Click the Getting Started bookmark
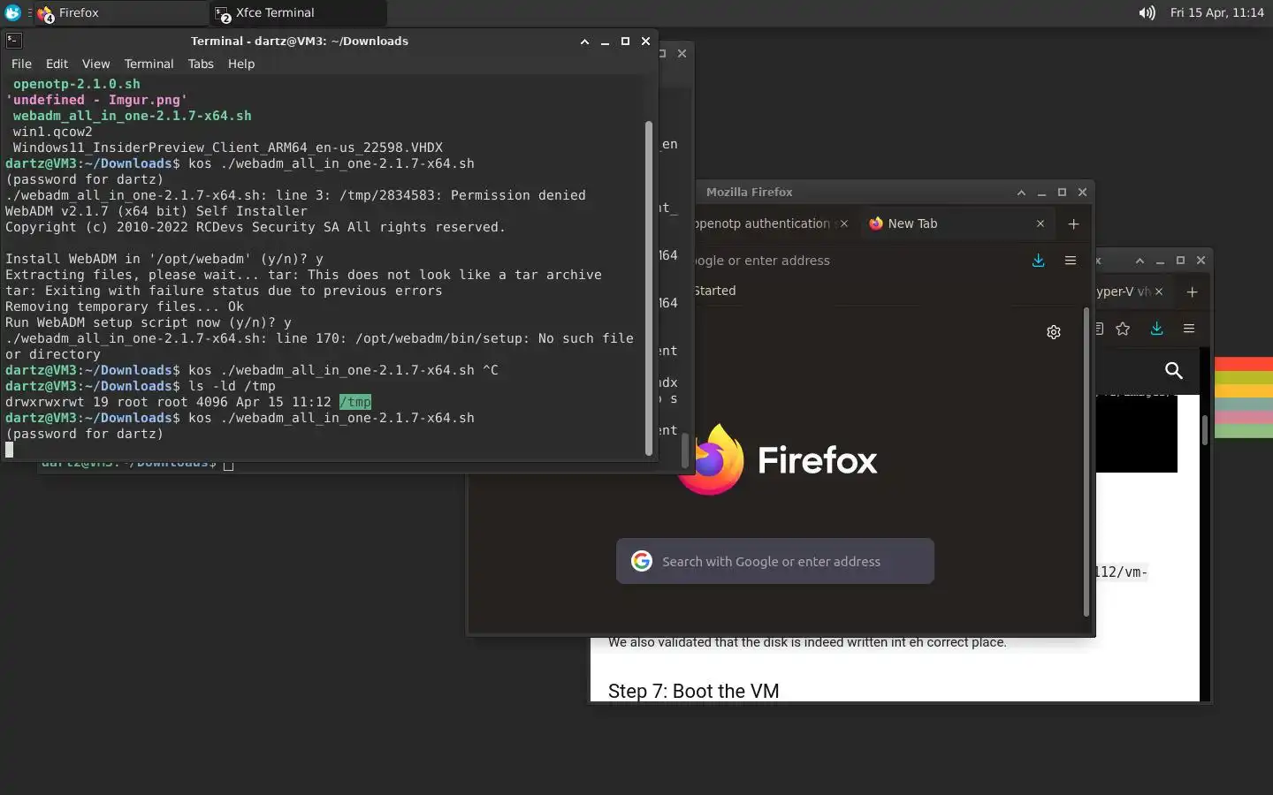 pos(715,291)
